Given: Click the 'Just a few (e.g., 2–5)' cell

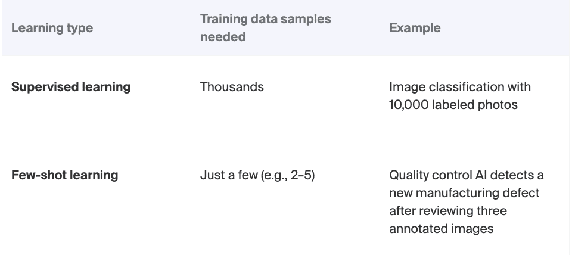Looking at the screenshot, I should 257,176.
